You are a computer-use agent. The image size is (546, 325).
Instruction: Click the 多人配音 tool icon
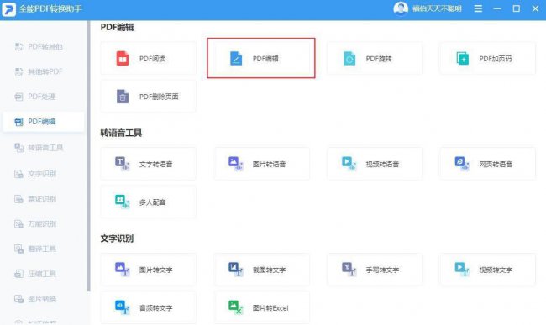pos(123,202)
